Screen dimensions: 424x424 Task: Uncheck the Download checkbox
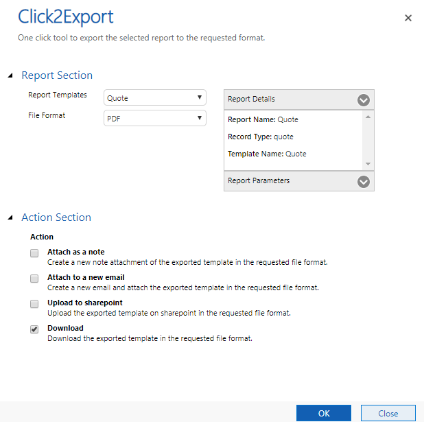tap(34, 329)
